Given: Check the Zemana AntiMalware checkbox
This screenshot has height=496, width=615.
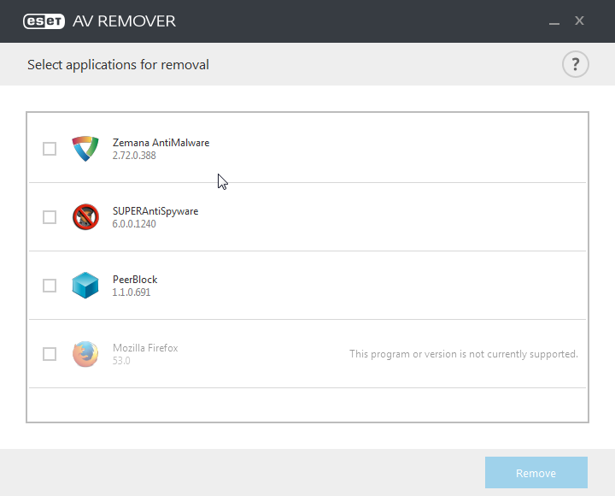Looking at the screenshot, I should coord(50,149).
